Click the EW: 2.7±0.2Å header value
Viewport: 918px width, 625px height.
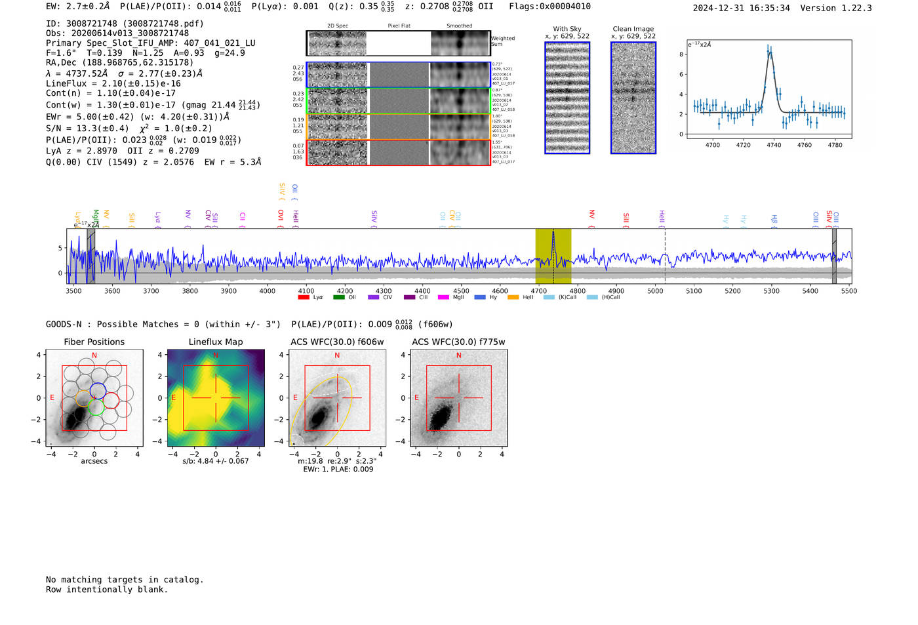[78, 7]
